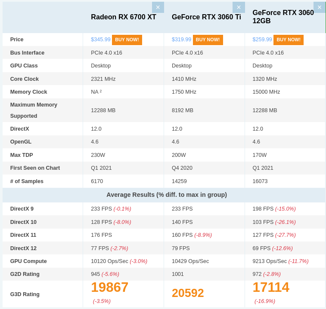Image resolution: width=326 pixels, height=309 pixels.
Task: Click the 19867 G3D Rating score
Action: point(109,288)
